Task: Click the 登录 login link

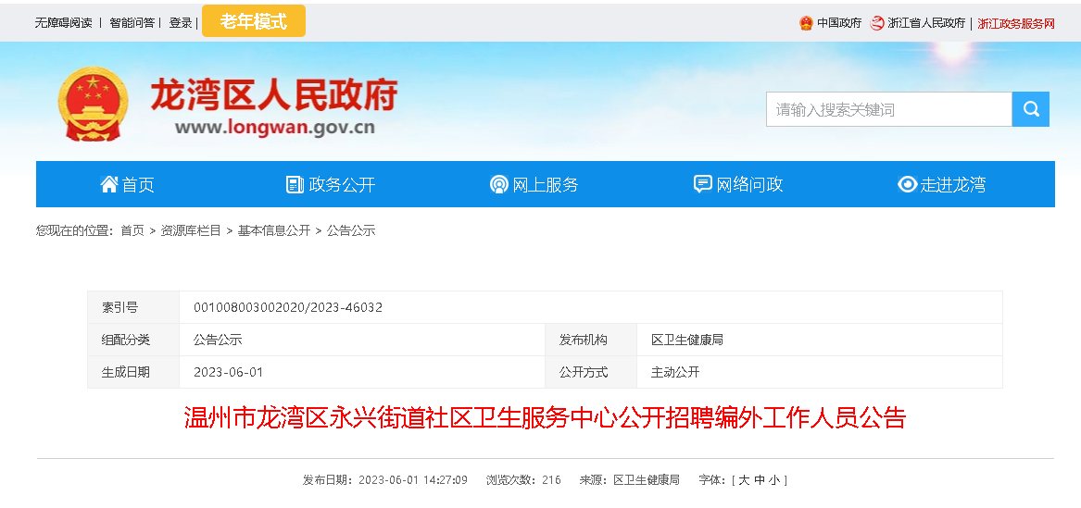Action: 181,23
